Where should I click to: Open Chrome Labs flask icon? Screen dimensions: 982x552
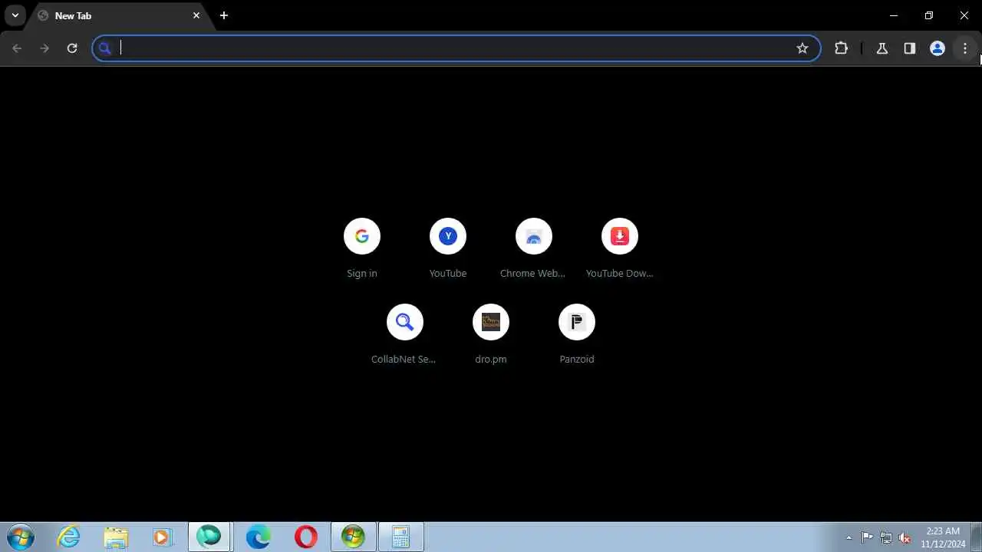(x=882, y=48)
